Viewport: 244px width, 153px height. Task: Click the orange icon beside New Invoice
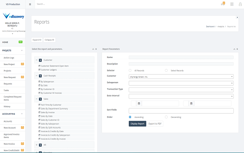22,144
